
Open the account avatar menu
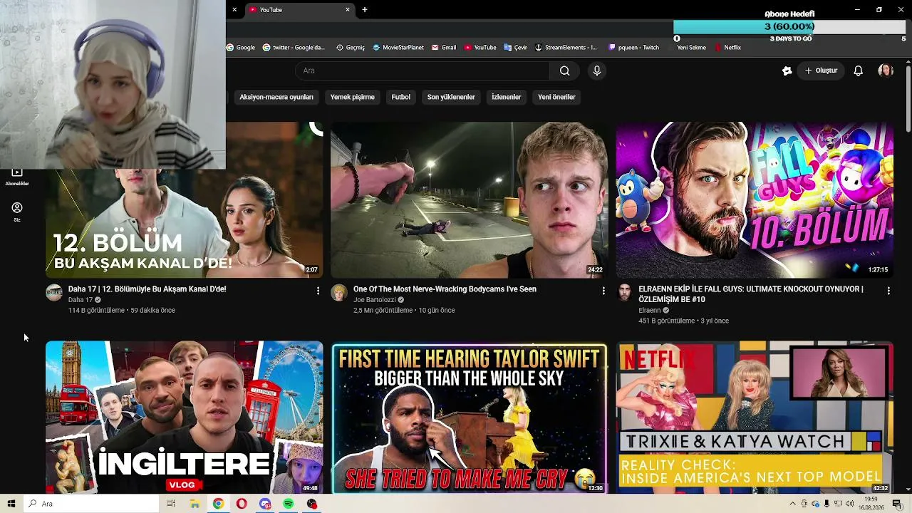click(886, 71)
